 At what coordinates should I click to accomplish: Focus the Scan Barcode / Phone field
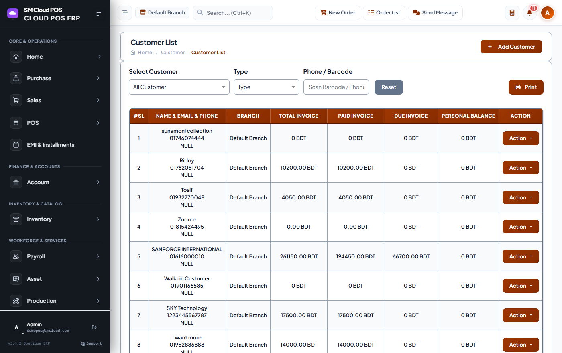336,87
